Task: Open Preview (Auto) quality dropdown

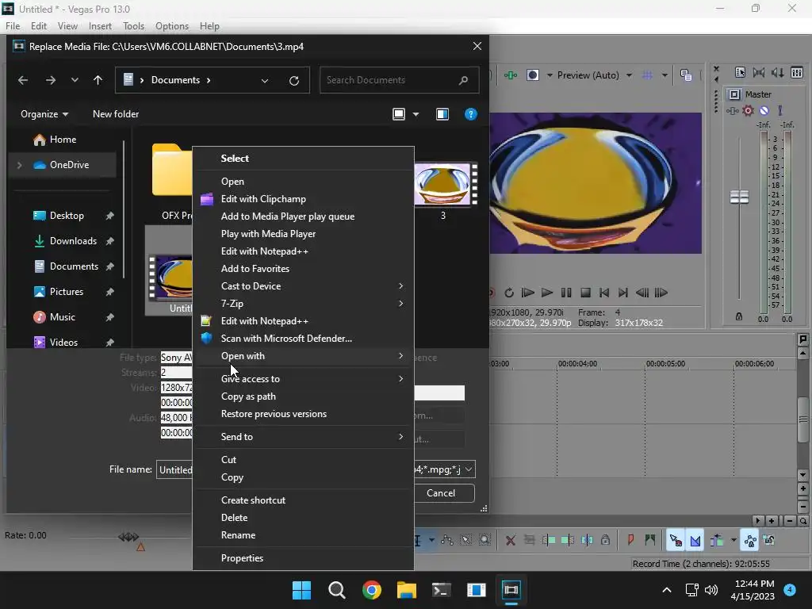Action: point(629,75)
